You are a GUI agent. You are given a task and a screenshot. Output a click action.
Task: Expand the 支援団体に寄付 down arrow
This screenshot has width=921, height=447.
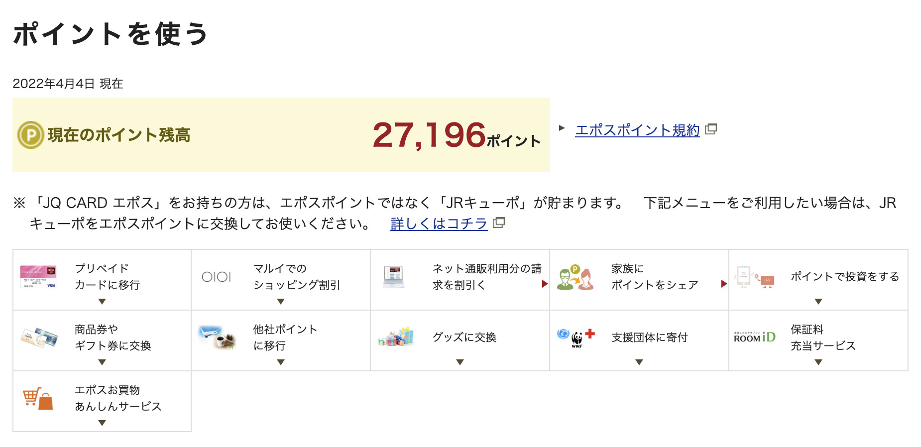[639, 362]
